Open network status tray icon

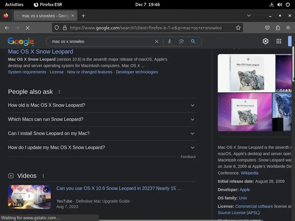271,5
